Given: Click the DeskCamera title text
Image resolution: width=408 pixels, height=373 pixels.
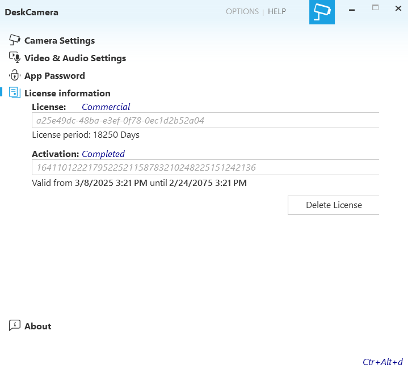Looking at the screenshot, I should (31, 12).
